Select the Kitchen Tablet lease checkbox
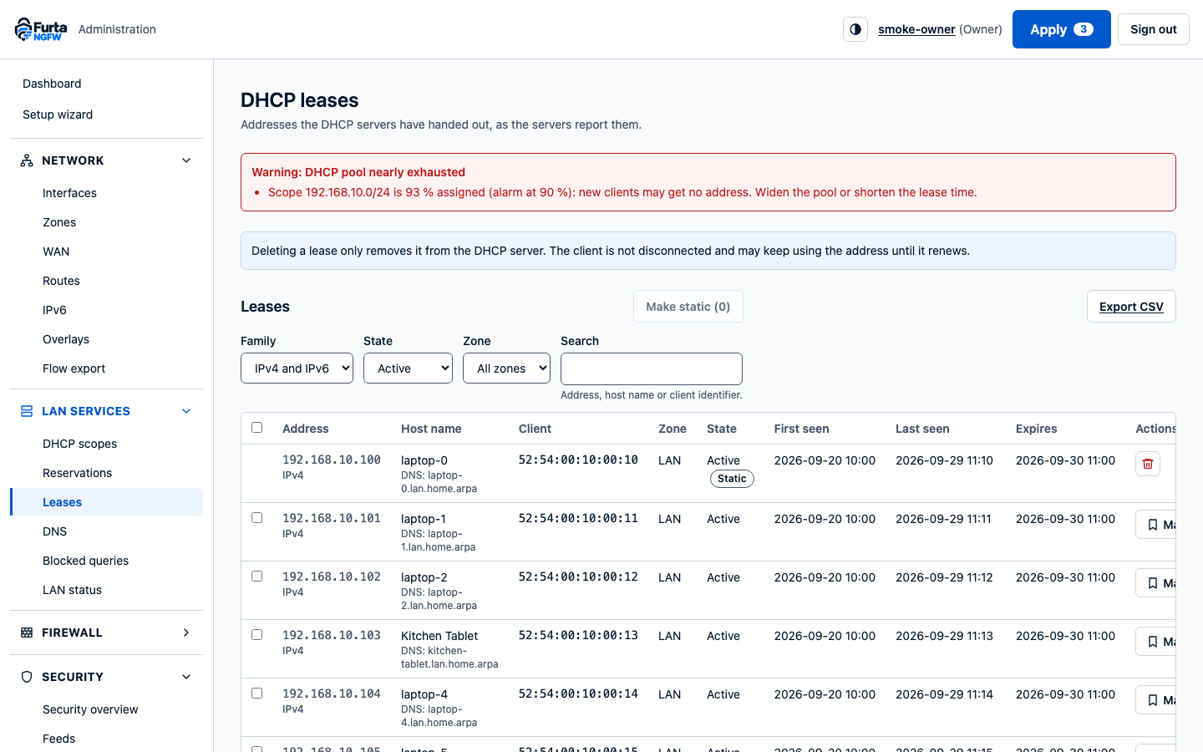 point(257,635)
